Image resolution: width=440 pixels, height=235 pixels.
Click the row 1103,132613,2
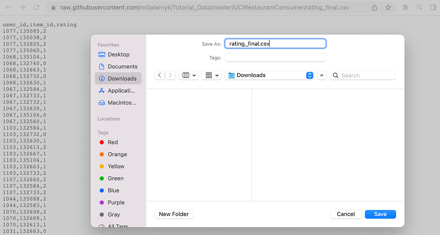pos(24,147)
